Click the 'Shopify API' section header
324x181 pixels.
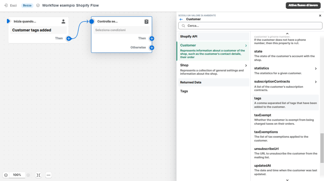(214, 36)
